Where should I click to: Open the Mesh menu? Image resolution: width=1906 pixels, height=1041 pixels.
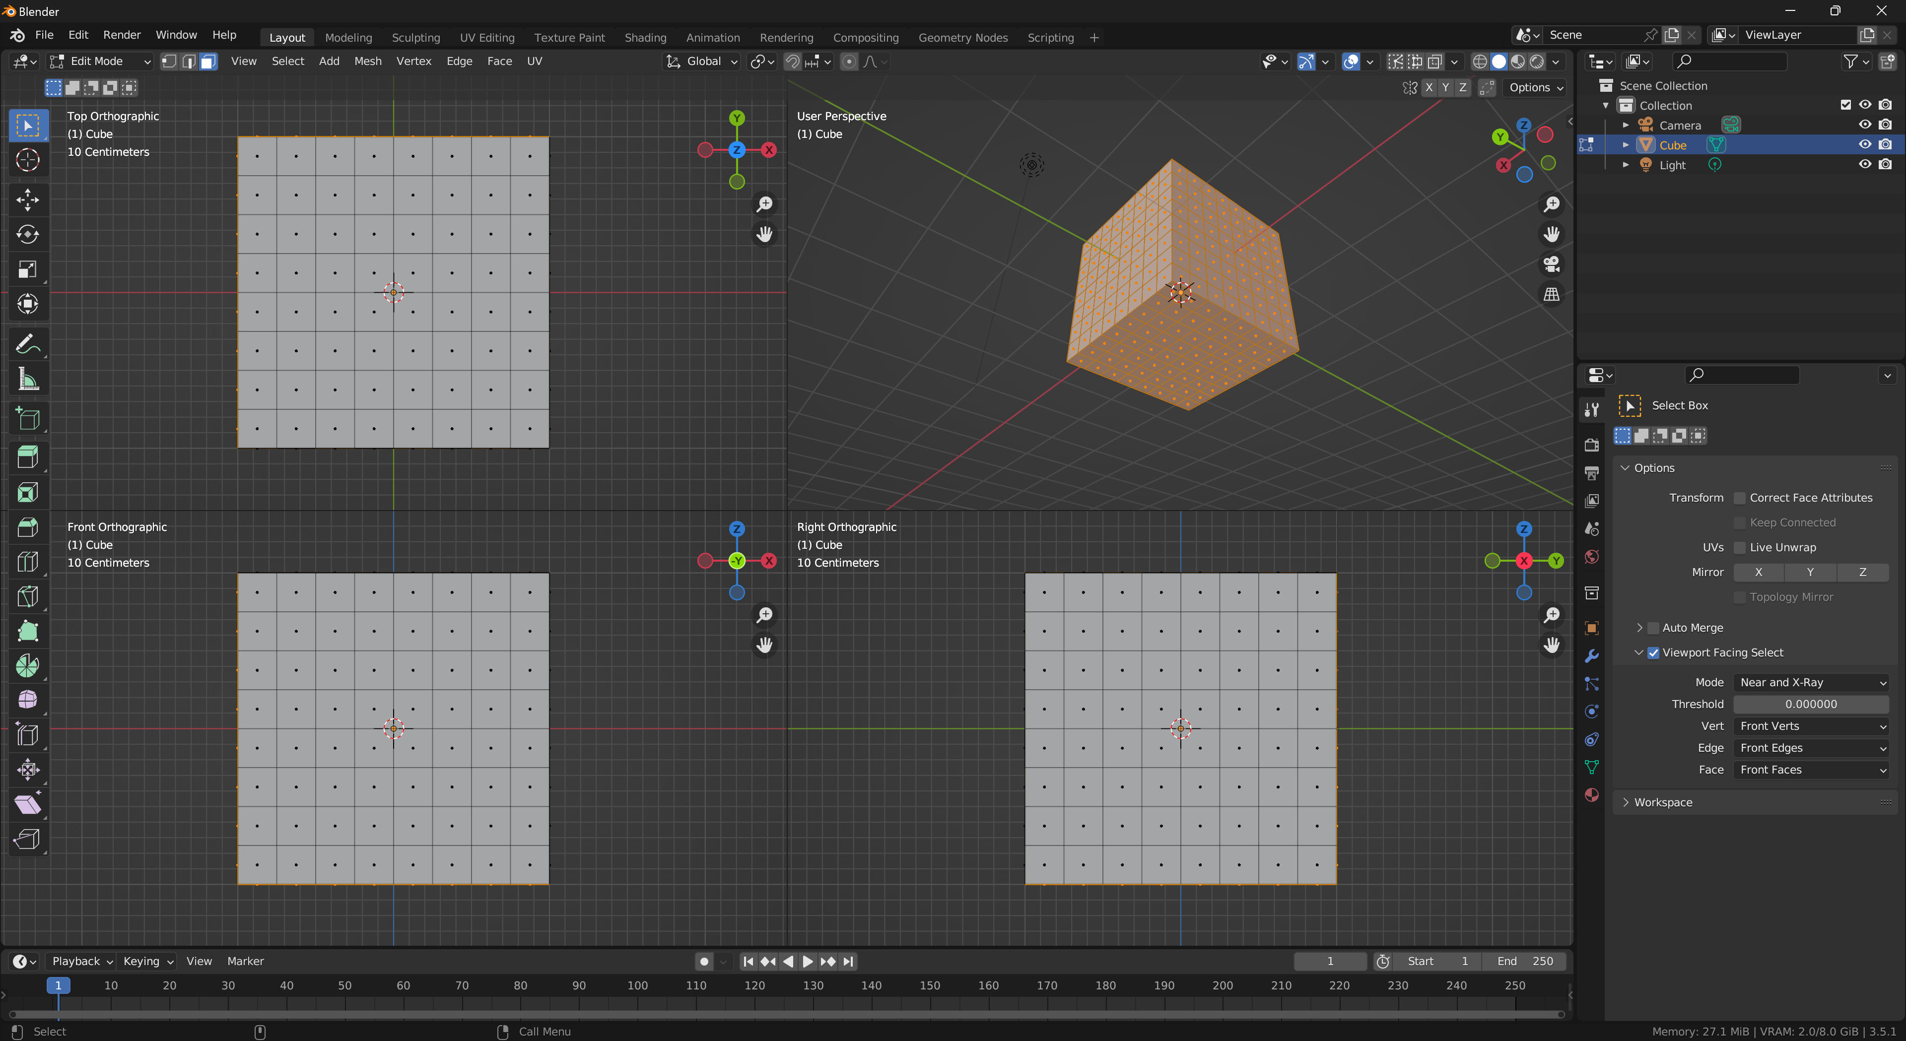click(367, 62)
